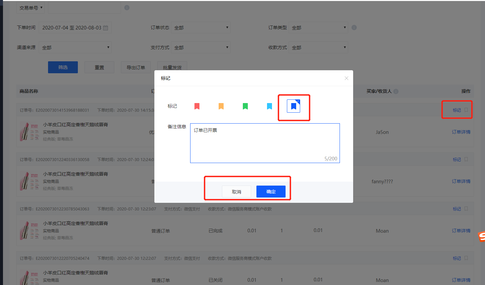Confirm the mark with 确定
The image size is (485, 285).
271,192
